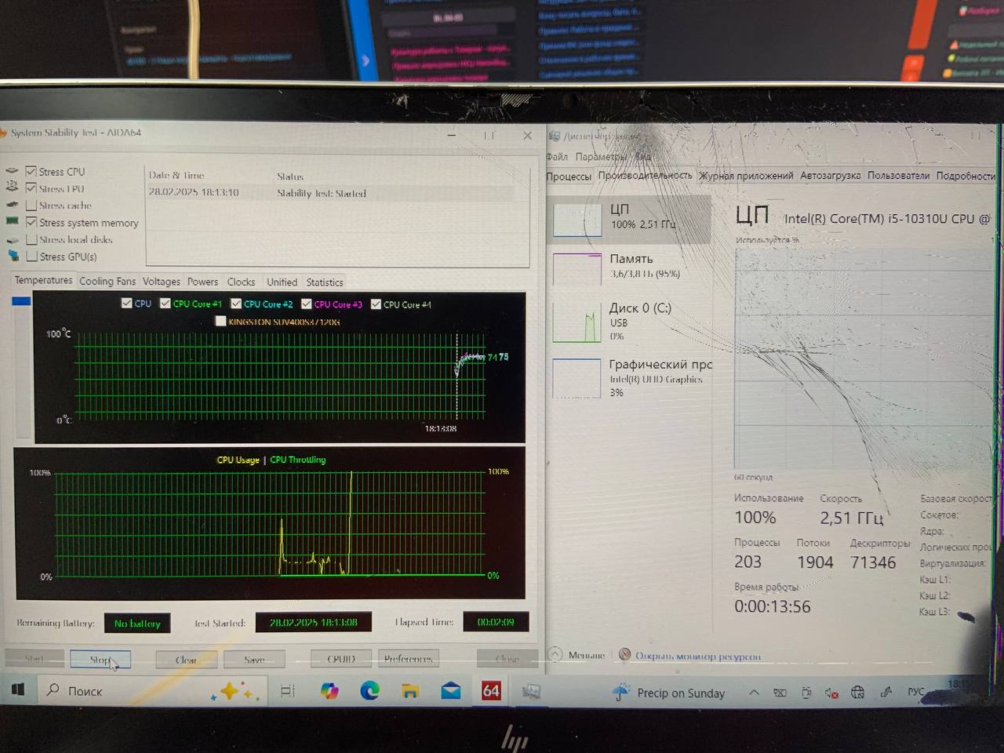Click the No battery status field
The height and width of the screenshot is (753, 1004).
(136, 624)
